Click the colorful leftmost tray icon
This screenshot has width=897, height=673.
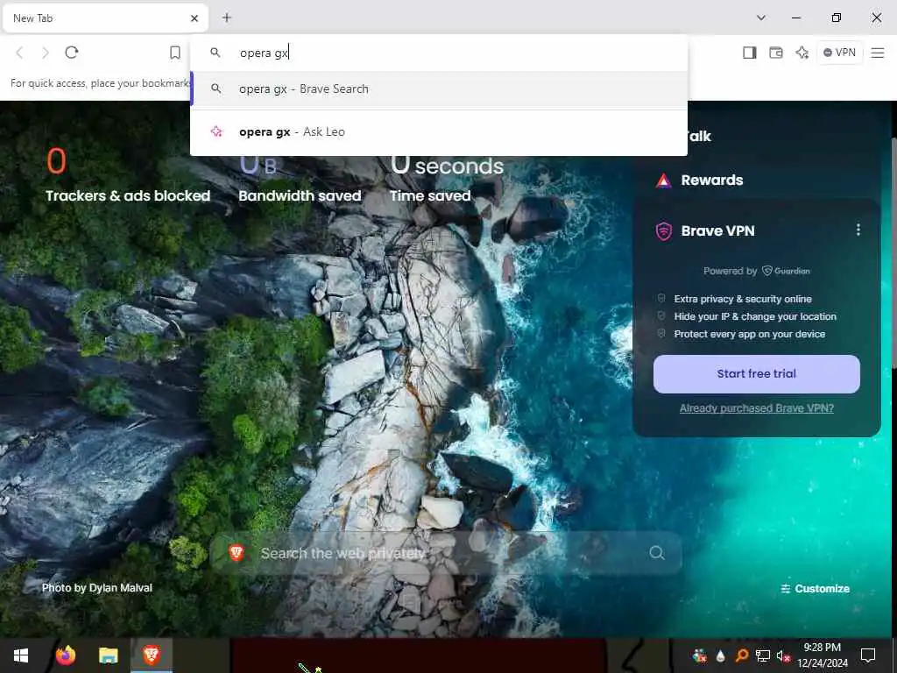(700, 655)
